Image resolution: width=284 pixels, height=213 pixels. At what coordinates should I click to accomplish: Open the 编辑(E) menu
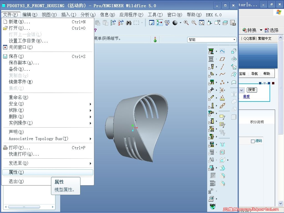[30, 15]
